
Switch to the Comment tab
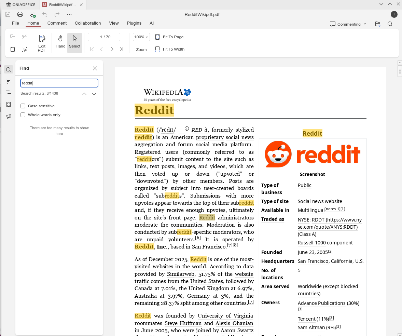pos(57,23)
